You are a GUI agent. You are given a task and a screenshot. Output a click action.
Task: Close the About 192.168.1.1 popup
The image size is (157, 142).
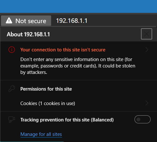click(146, 34)
